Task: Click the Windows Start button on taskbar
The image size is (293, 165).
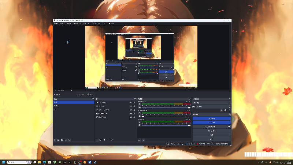Action: point(4,162)
